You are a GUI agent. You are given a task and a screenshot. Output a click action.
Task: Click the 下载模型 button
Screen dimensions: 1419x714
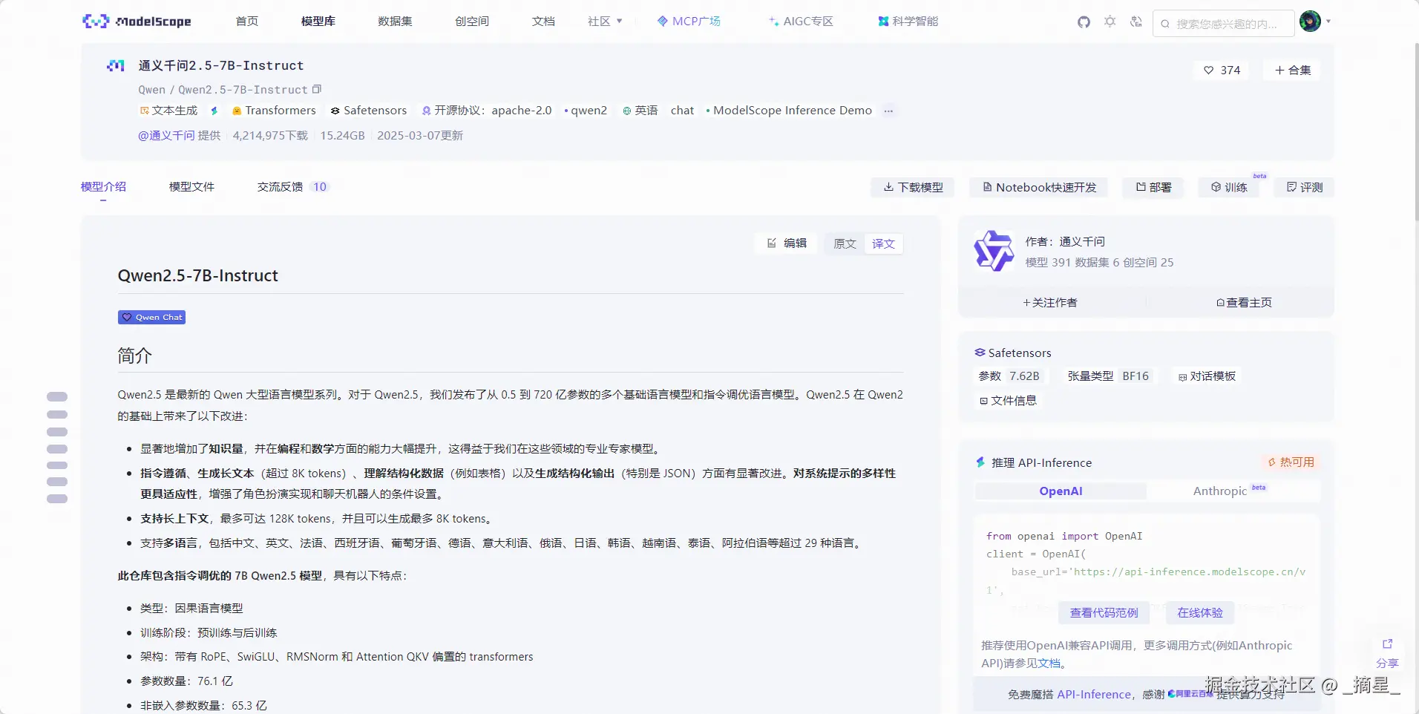tap(913, 188)
